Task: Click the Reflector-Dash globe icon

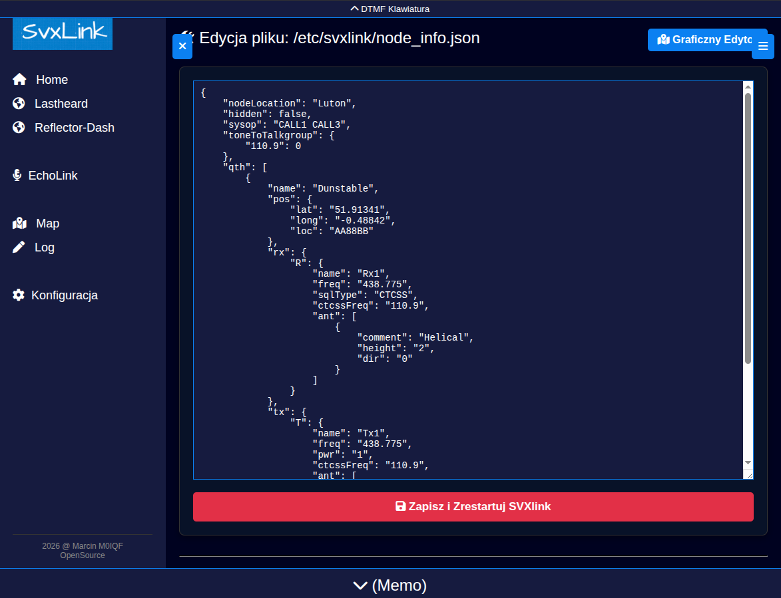Action: pyautogui.click(x=19, y=128)
